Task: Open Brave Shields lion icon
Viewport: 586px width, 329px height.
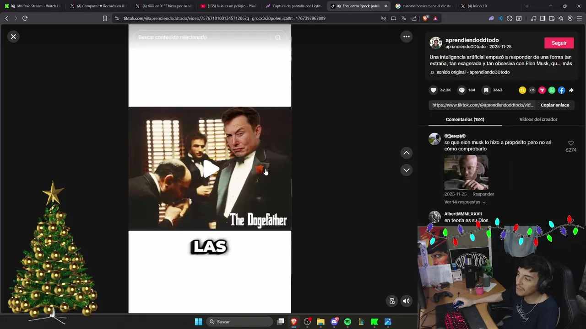Action: pos(425,18)
